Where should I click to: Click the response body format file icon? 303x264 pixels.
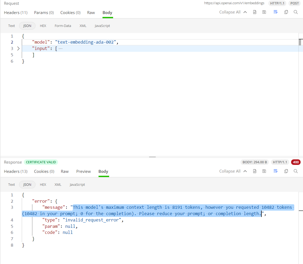pyautogui.click(x=255, y=171)
